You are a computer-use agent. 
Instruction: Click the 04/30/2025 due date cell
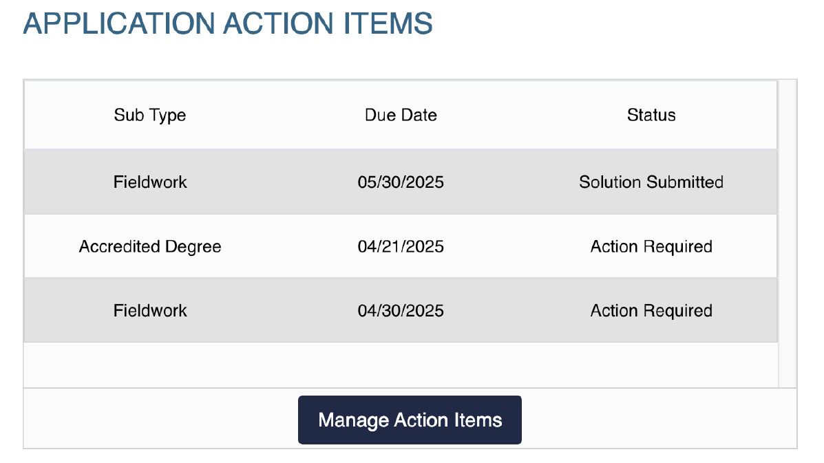(401, 311)
